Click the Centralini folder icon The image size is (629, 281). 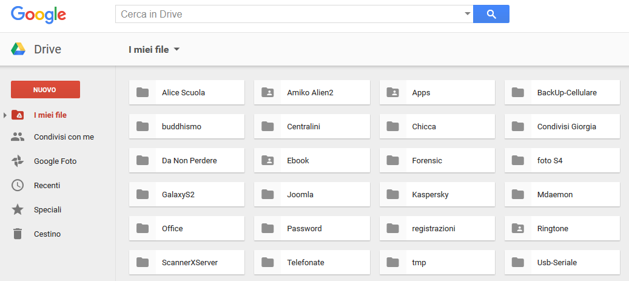coord(267,126)
